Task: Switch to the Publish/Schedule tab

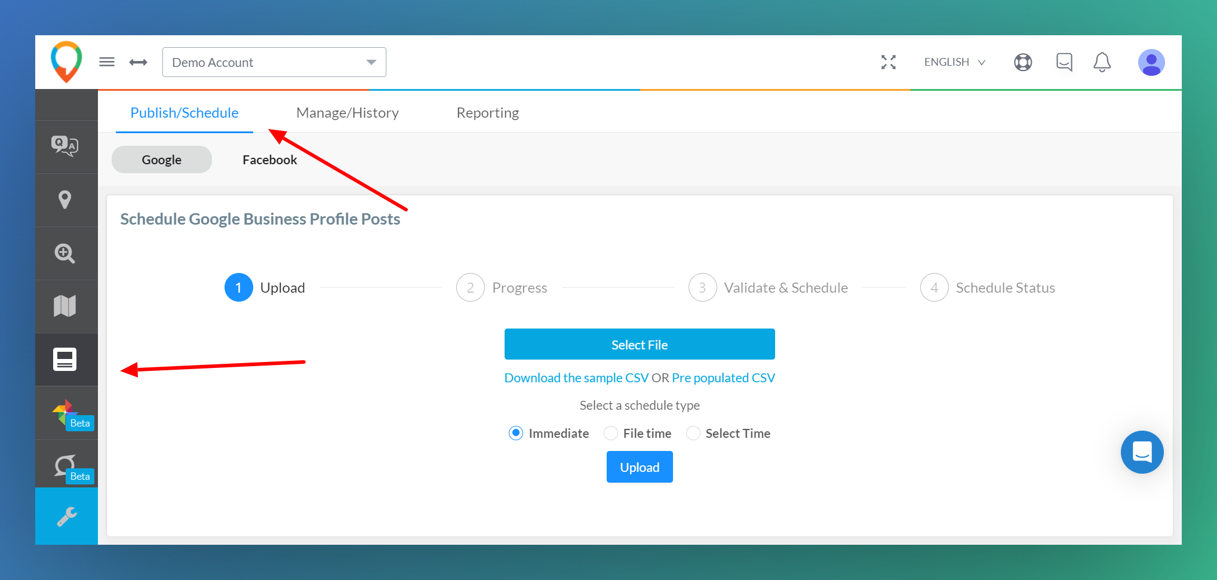Action: [x=185, y=113]
